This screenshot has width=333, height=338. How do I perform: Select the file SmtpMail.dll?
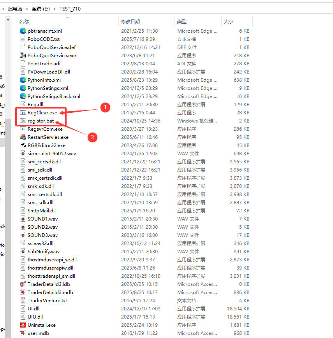[42, 210]
